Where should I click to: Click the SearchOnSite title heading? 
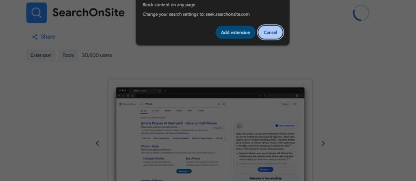pyautogui.click(x=89, y=13)
